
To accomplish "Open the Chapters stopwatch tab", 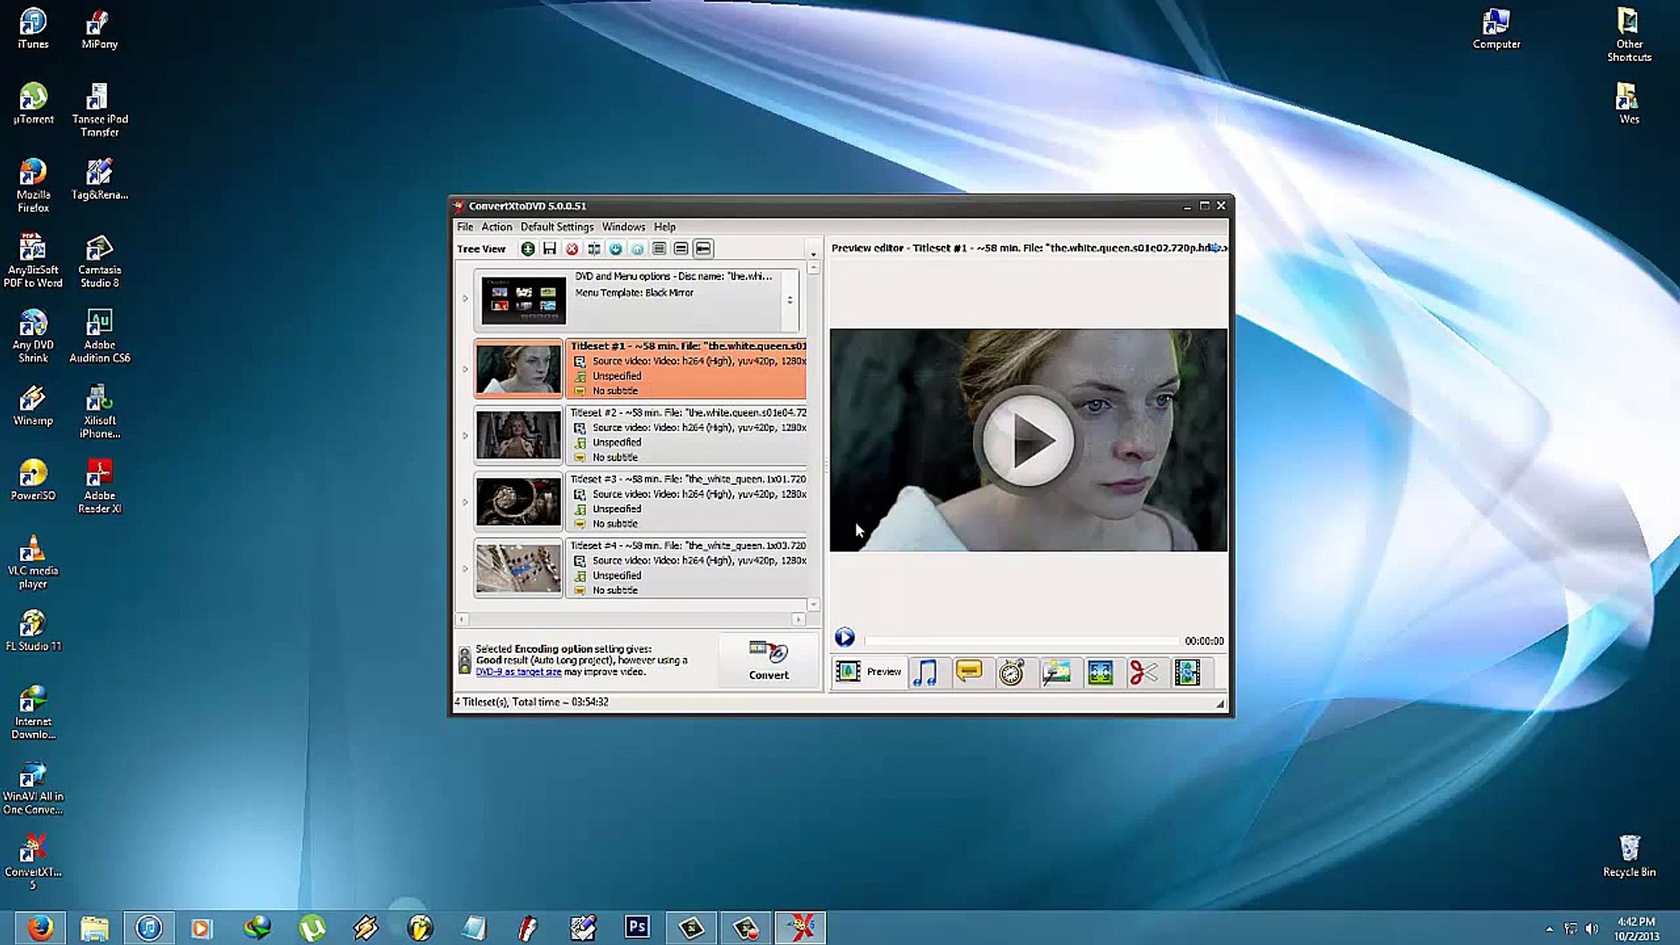I will pos(1012,672).
